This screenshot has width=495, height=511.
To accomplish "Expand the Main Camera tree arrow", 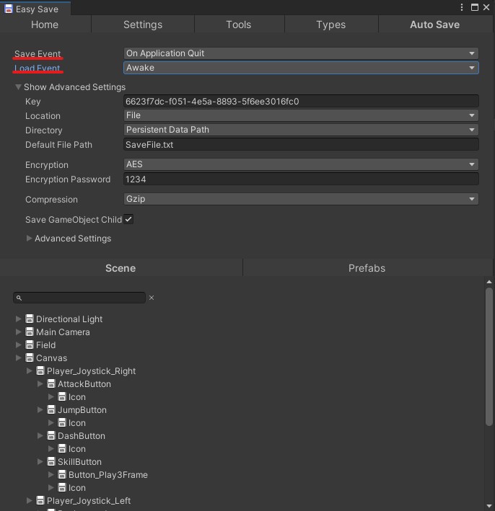I will (x=18, y=332).
